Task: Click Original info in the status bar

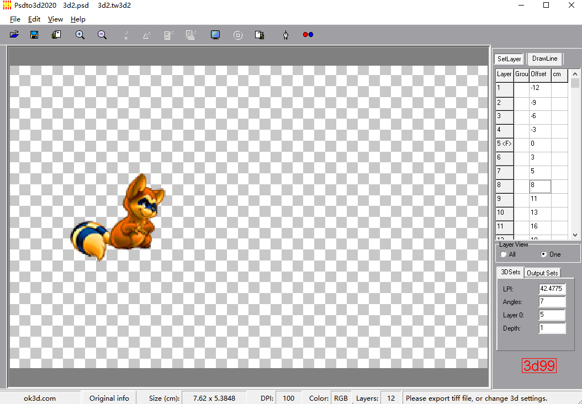Action: point(109,398)
